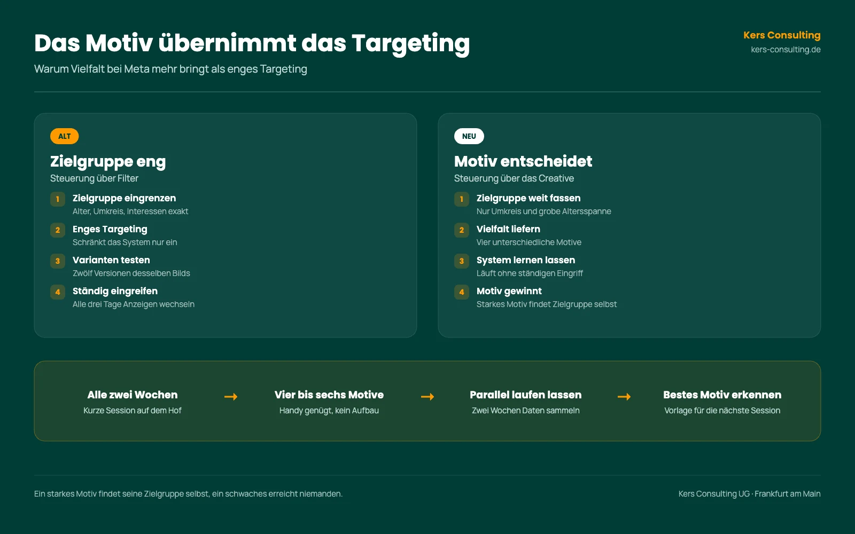
Task: Select the number 1 badge beside Zielgruppe eingrenzen
Action: 58,199
